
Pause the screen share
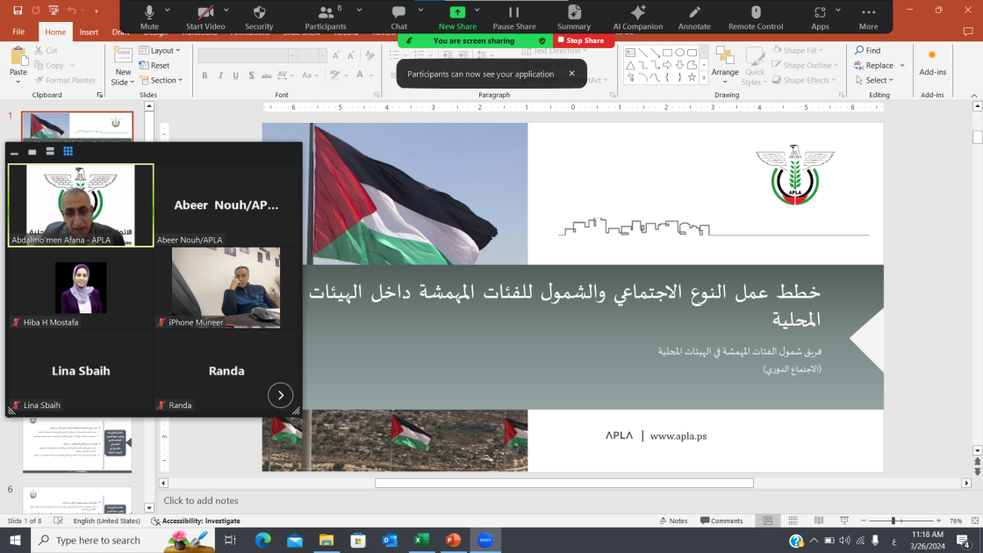tap(514, 12)
